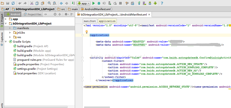
Task: Expand the jniLibs folder node
Action: tap(10, 33)
